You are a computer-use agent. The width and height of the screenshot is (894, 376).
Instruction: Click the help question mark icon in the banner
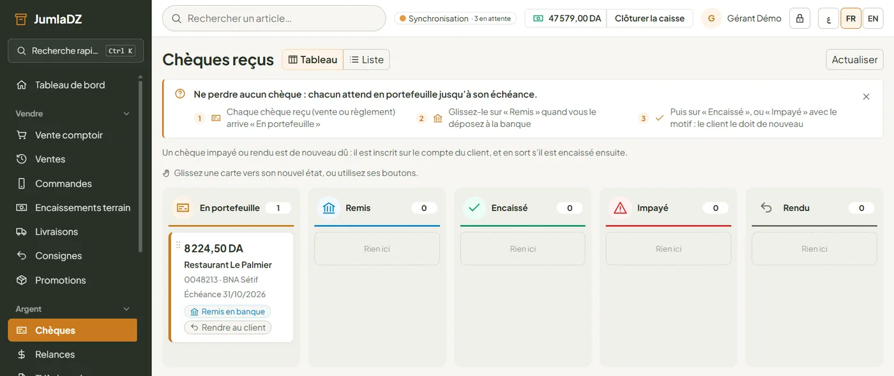click(x=180, y=94)
